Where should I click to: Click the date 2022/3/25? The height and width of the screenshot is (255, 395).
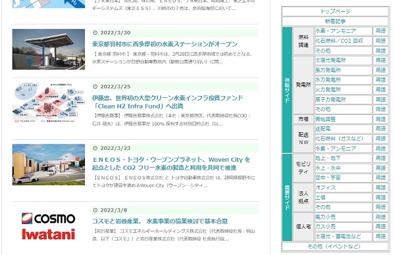tap(115, 87)
